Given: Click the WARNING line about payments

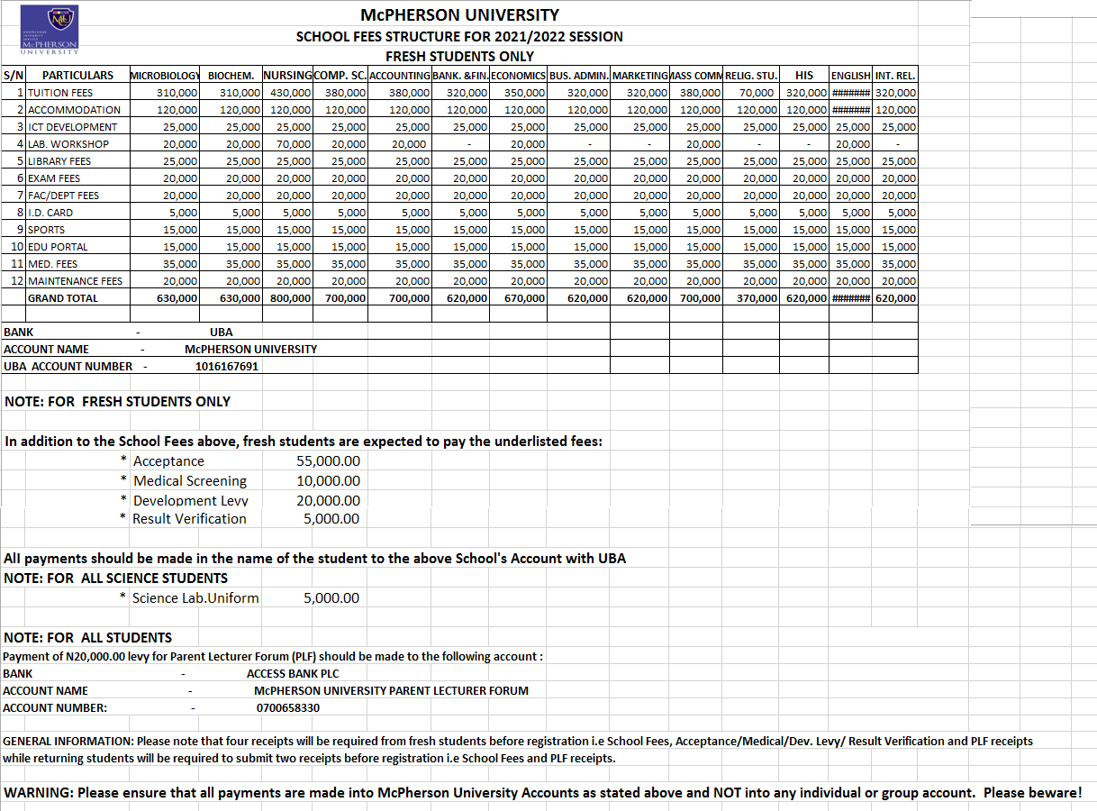Looking at the screenshot, I should 544,793.
